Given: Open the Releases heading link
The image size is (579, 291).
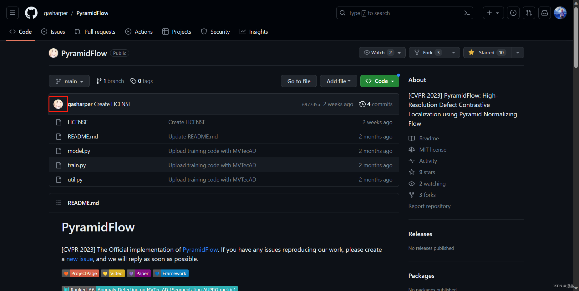Looking at the screenshot, I should tap(420, 234).
